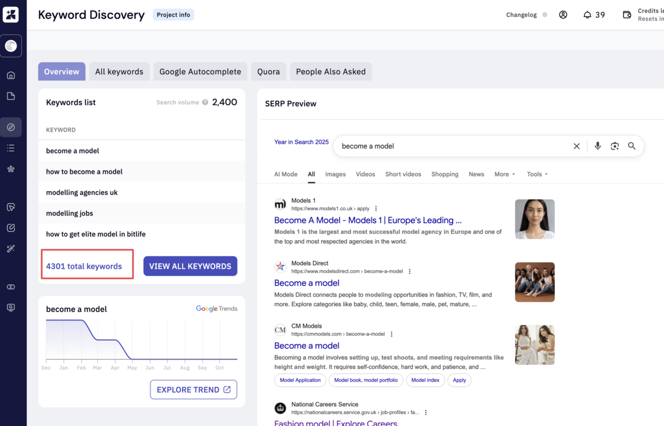Click the Model Application sitelink chip
Viewport: 664px width, 426px height.
tap(300, 380)
